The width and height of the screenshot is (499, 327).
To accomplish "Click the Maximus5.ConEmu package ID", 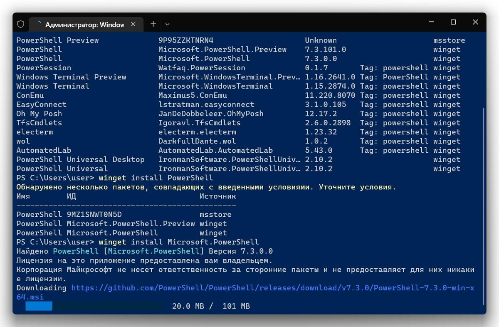I will pyautogui.click(x=193, y=95).
